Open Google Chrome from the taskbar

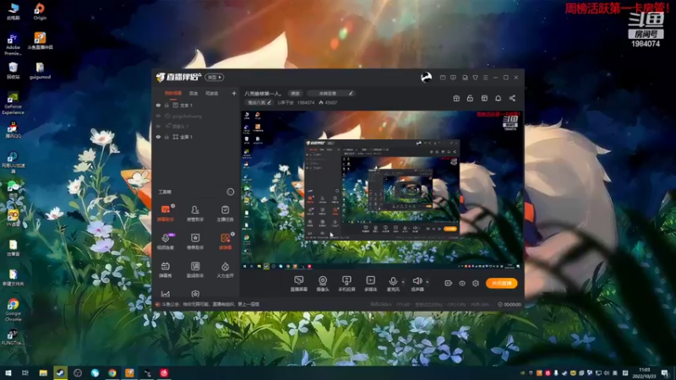[112, 372]
